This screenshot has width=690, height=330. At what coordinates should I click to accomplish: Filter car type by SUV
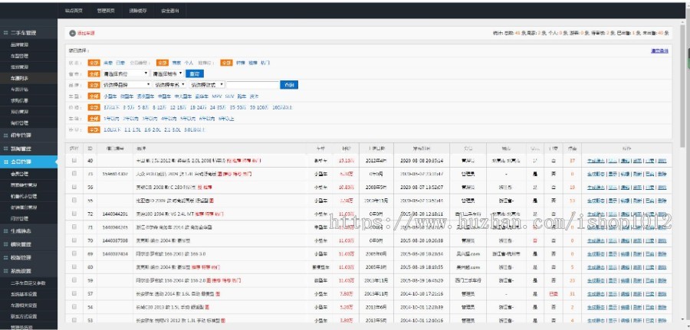pyautogui.click(x=228, y=96)
